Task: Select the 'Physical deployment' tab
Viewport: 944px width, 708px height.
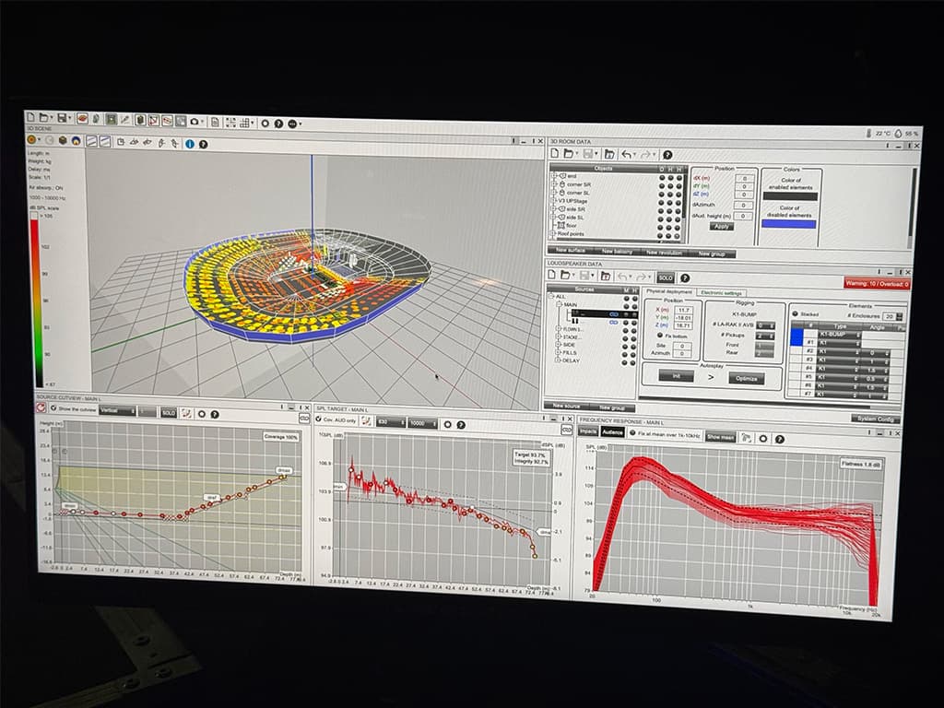Action: (669, 291)
